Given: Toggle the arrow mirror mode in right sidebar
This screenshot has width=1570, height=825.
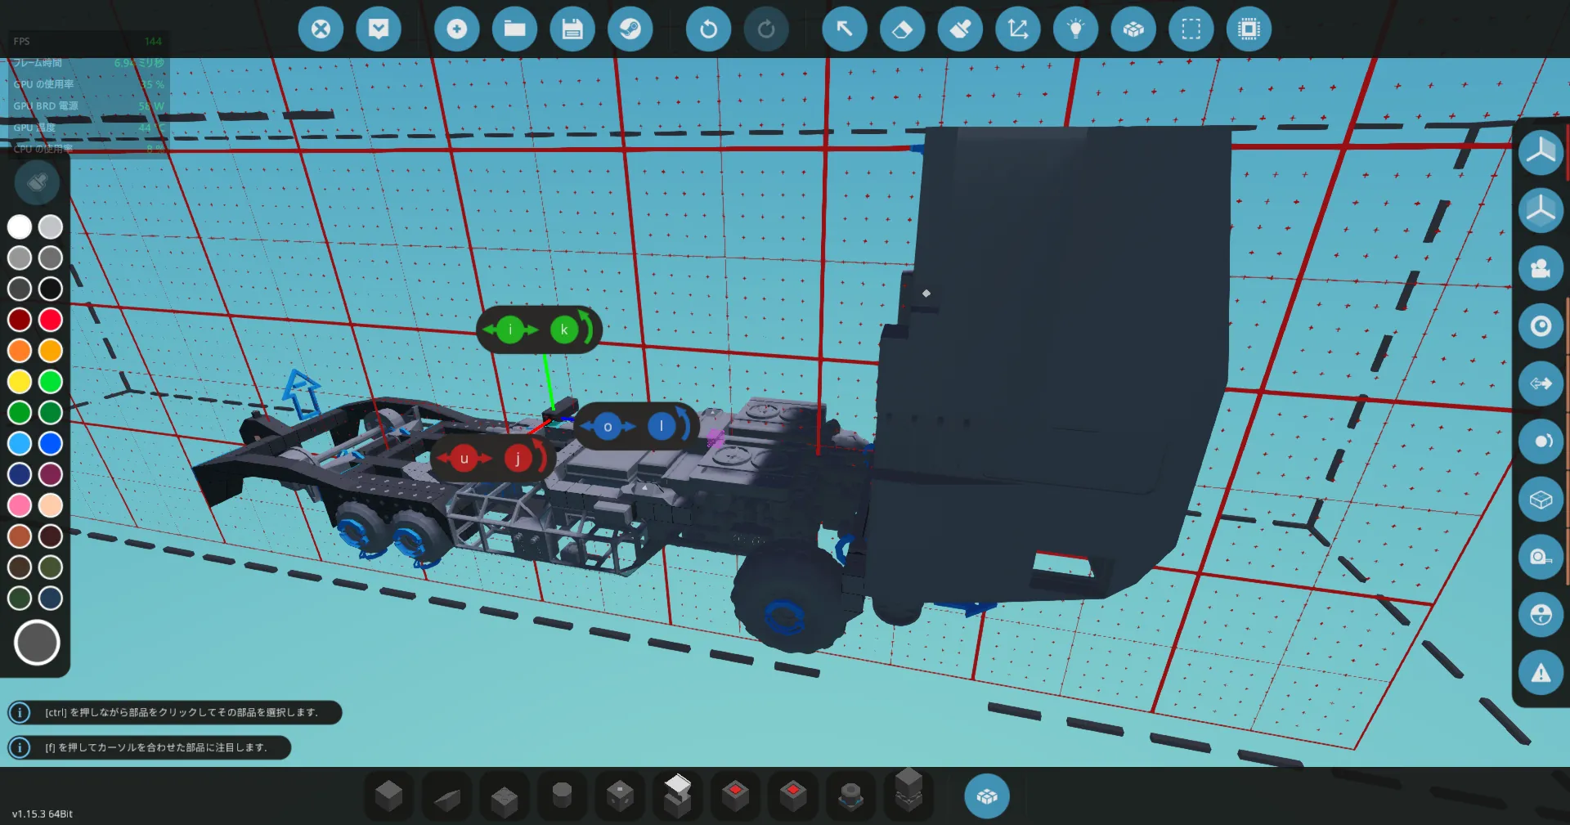Looking at the screenshot, I should pyautogui.click(x=1541, y=383).
